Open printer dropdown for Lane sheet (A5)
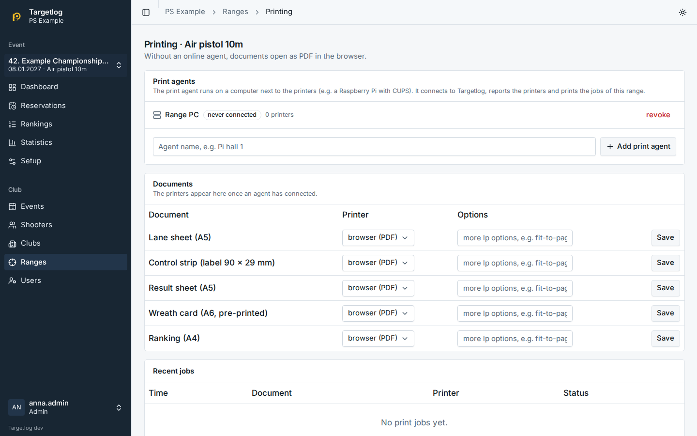The image size is (697, 436). pyautogui.click(x=378, y=237)
